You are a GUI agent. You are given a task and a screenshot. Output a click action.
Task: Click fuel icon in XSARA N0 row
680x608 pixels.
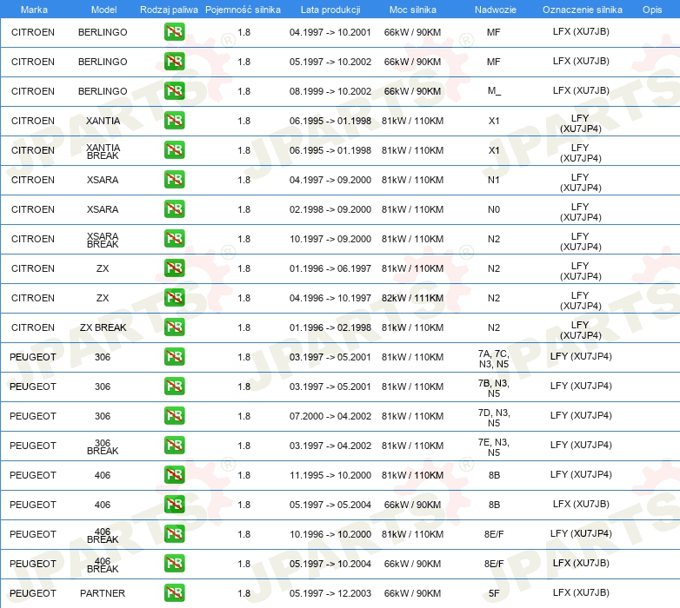pos(174,208)
